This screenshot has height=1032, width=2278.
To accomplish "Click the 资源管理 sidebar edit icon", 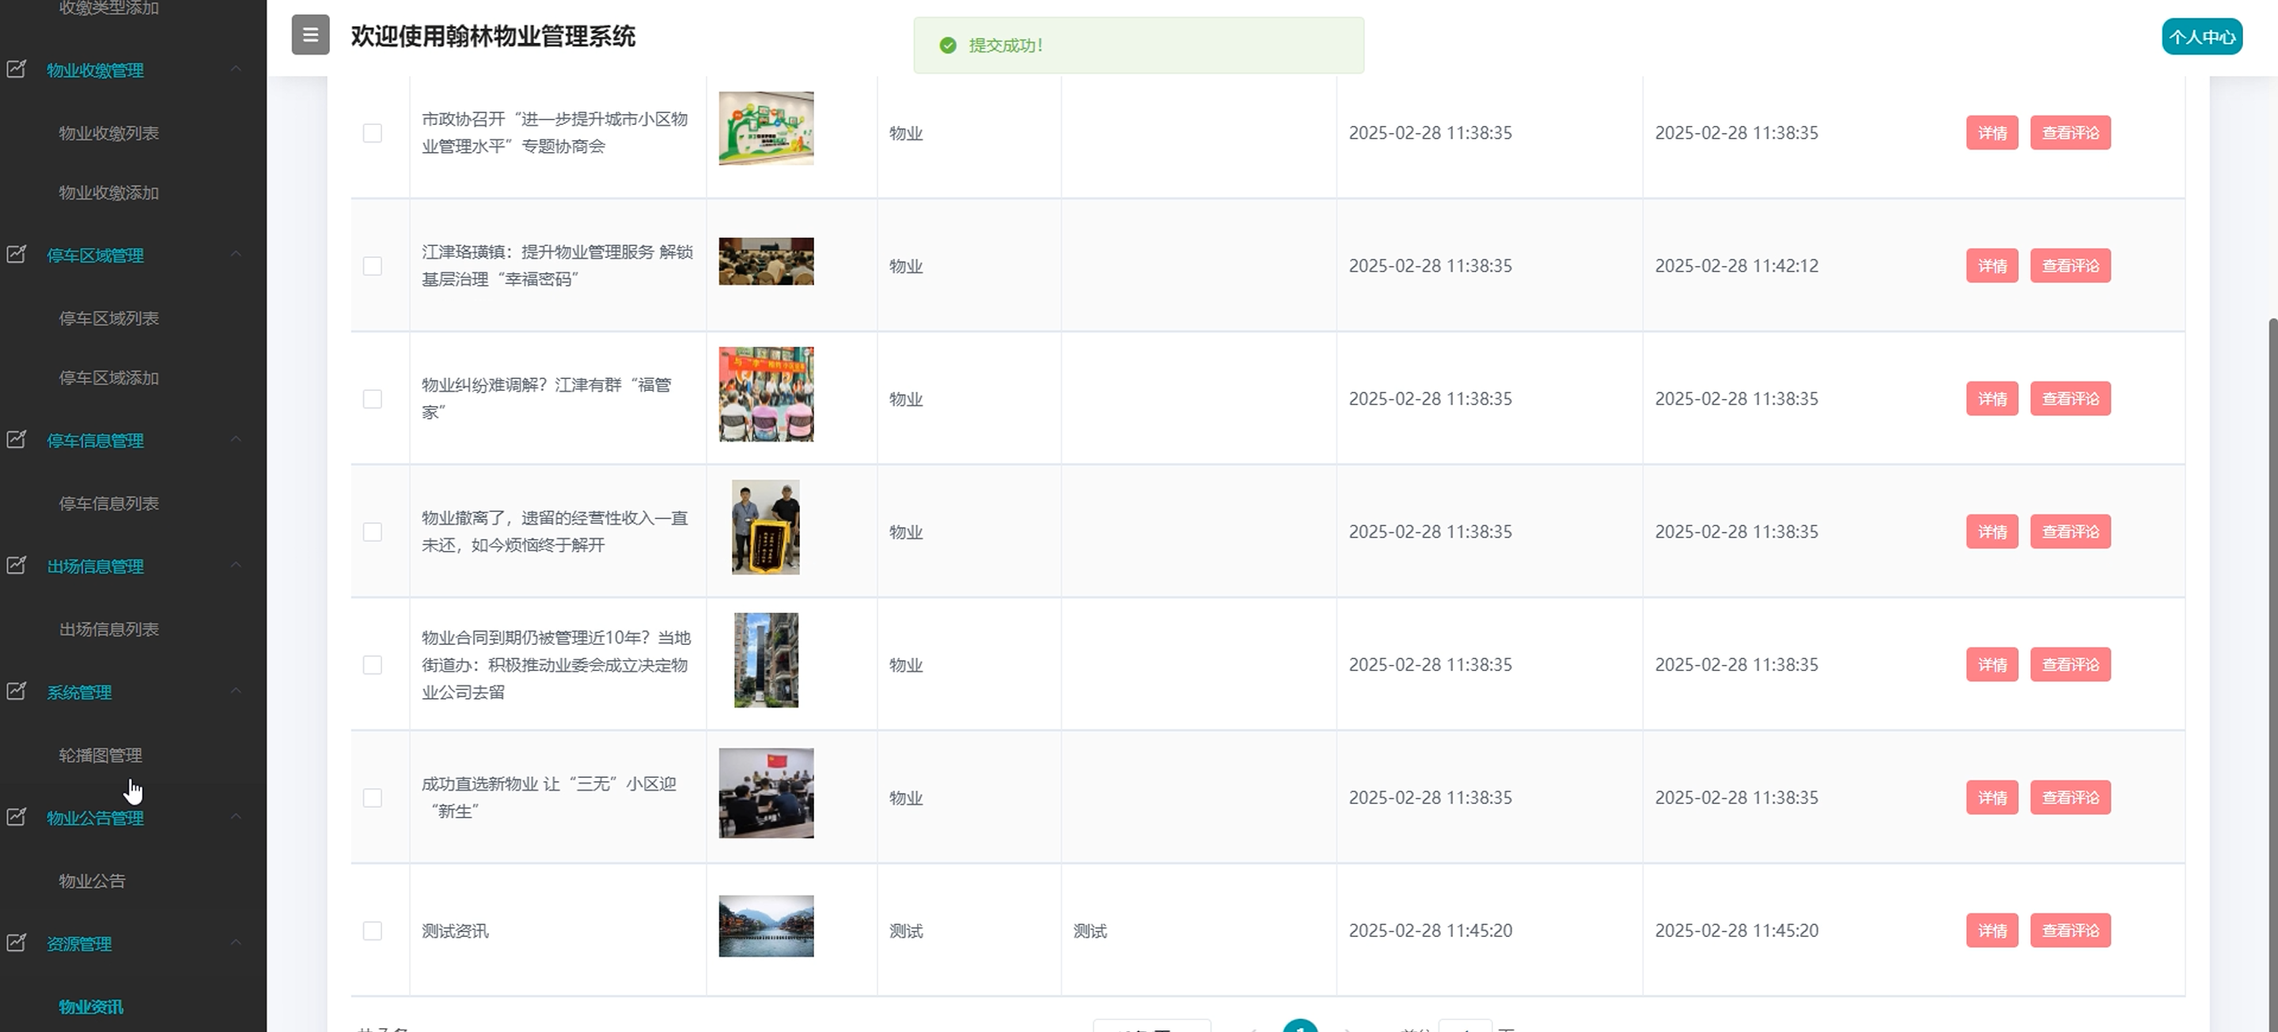I will pyautogui.click(x=17, y=943).
